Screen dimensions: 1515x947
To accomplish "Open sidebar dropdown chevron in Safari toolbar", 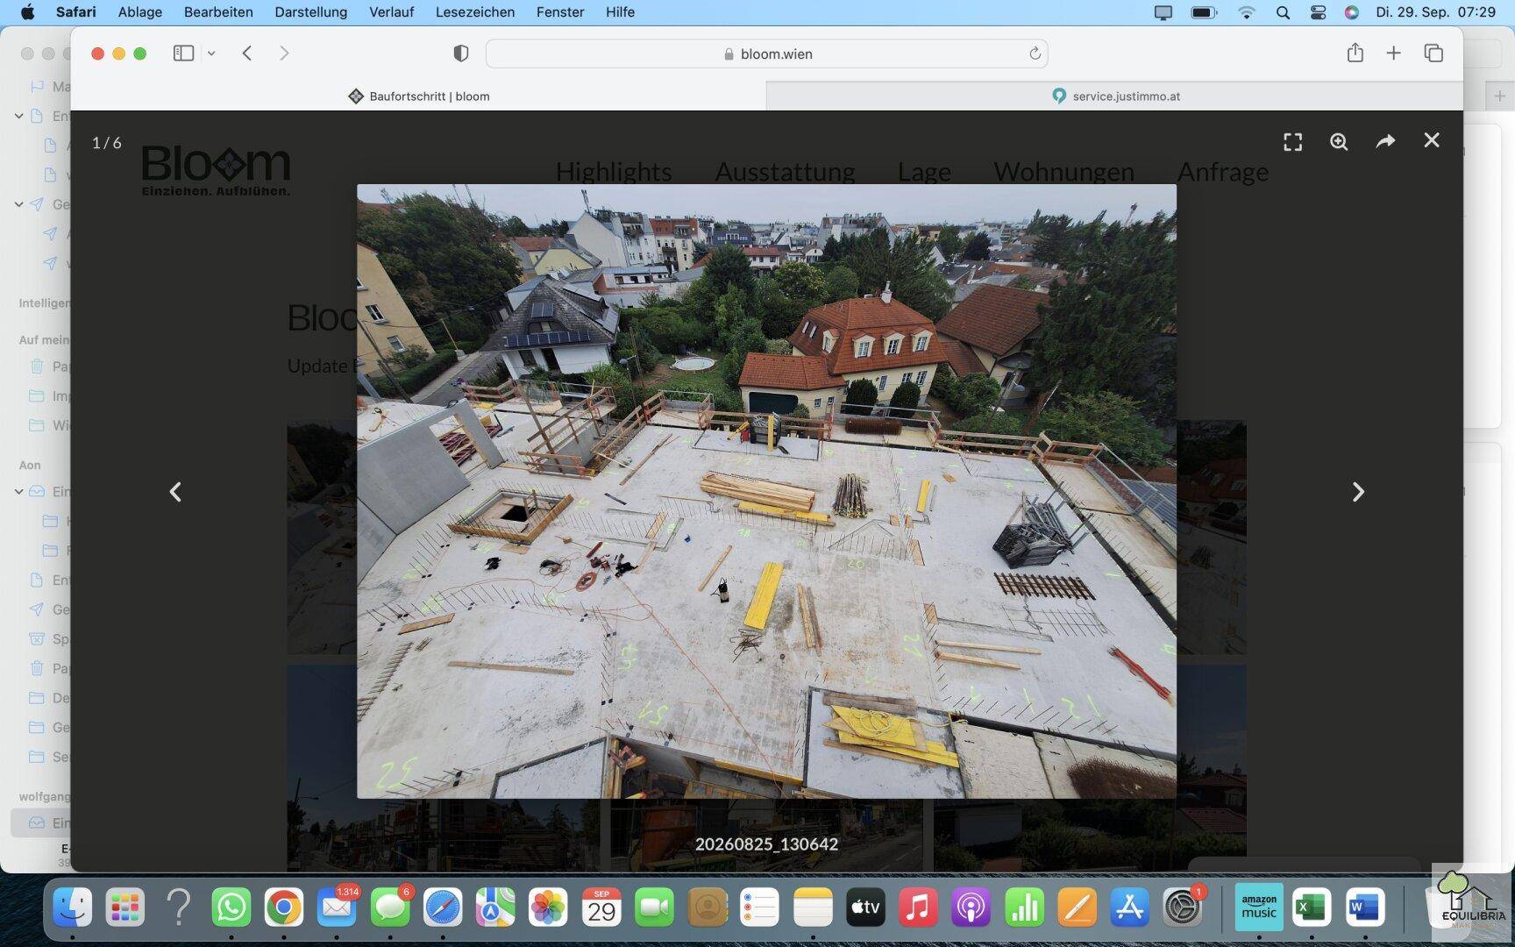I will 211,53.
